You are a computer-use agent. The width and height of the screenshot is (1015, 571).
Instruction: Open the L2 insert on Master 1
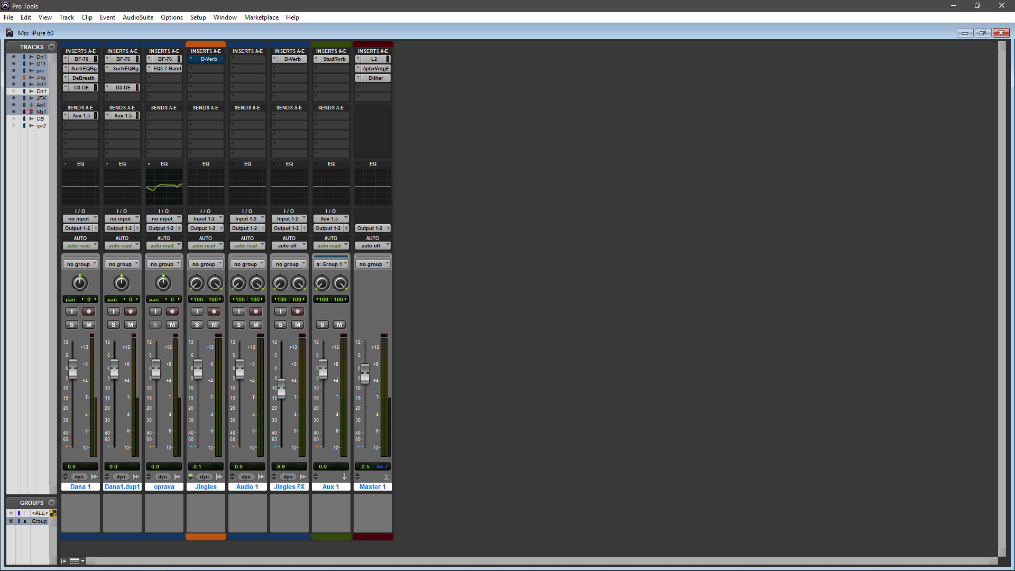pyautogui.click(x=374, y=59)
